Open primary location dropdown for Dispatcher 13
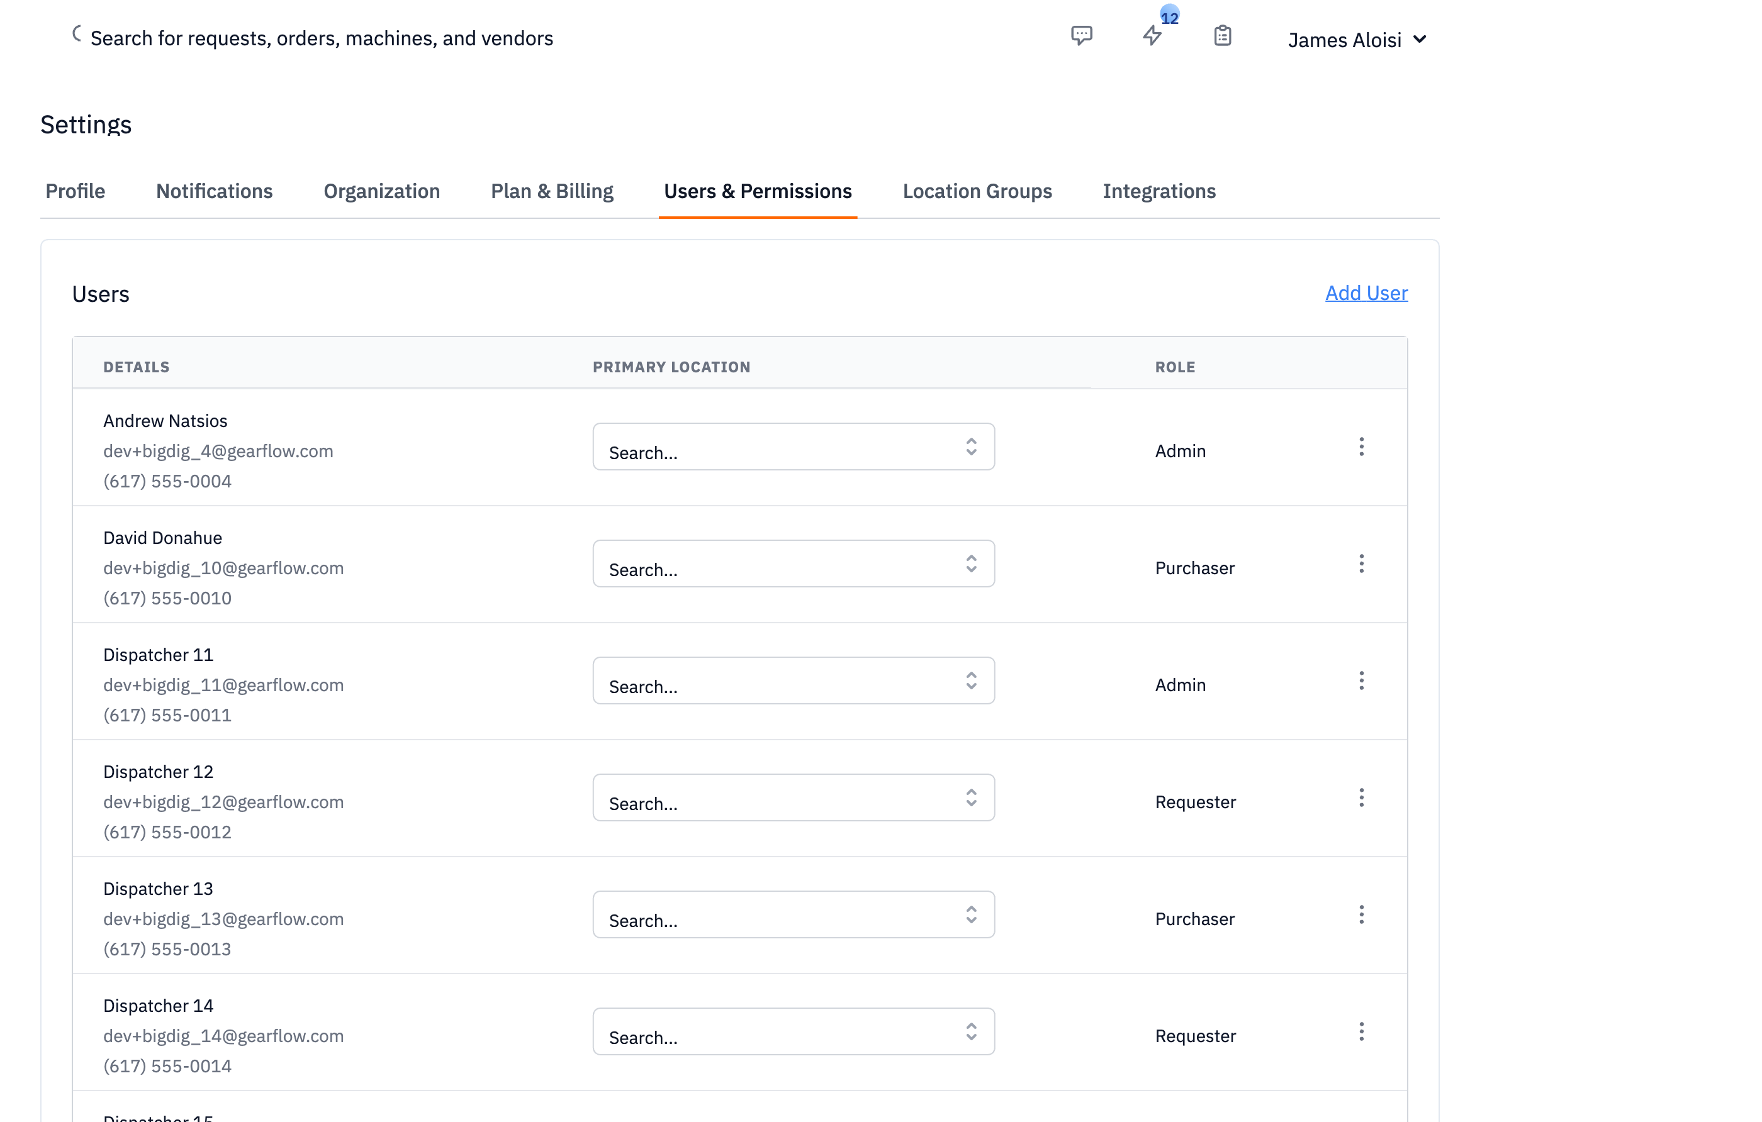Screen dimensions: 1762x1122 coord(793,915)
